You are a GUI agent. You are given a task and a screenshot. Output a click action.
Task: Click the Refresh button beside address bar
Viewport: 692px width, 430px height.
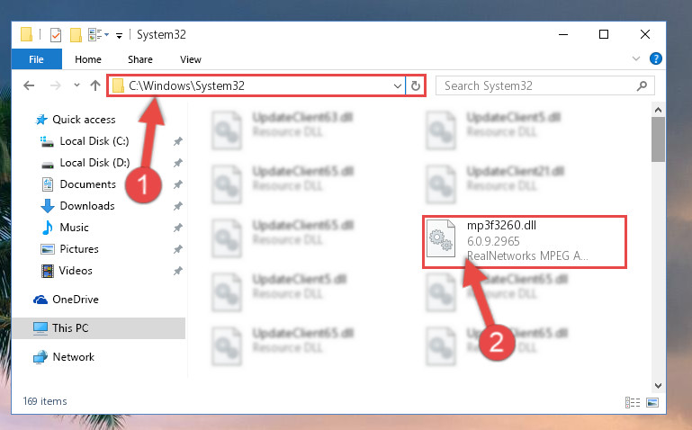pyautogui.click(x=415, y=85)
